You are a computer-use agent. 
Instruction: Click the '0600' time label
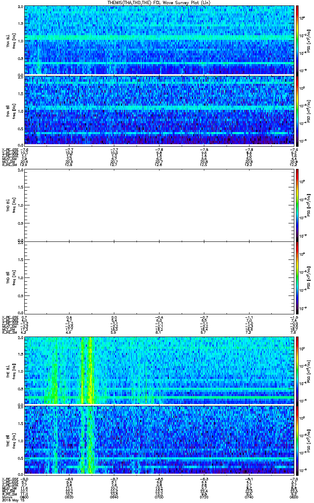[x=25, y=496]
